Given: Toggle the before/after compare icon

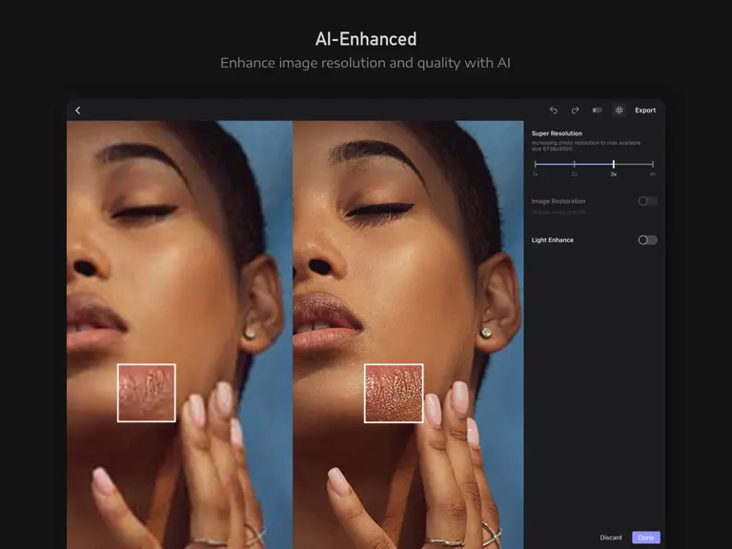Looking at the screenshot, I should pyautogui.click(x=597, y=111).
